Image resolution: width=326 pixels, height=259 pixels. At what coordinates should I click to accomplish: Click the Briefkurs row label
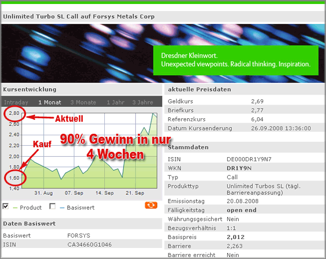[181, 110]
